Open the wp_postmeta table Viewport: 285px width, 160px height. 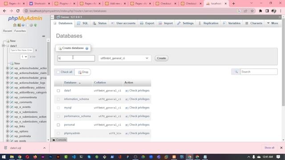pos(22,136)
